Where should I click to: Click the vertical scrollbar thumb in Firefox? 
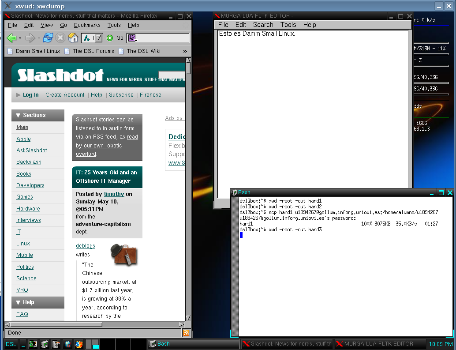[x=188, y=69]
